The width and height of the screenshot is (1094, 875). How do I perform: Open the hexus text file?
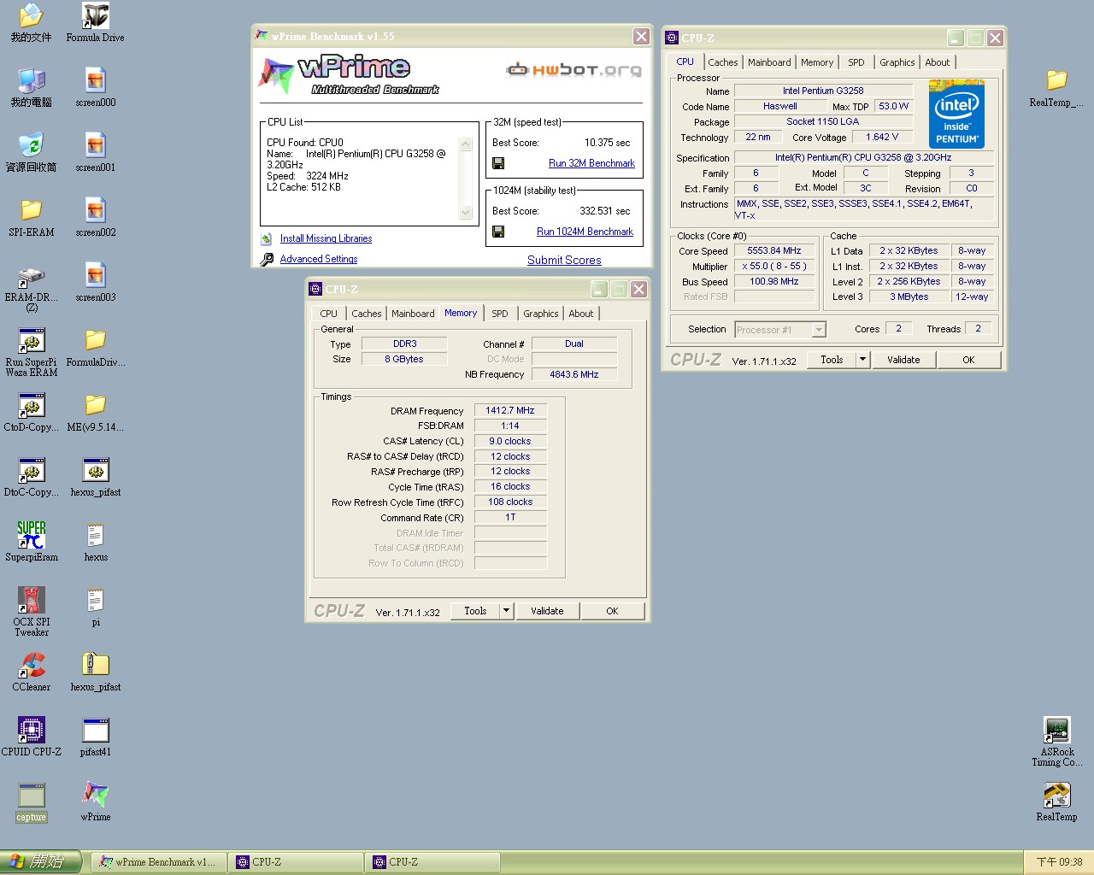point(95,542)
